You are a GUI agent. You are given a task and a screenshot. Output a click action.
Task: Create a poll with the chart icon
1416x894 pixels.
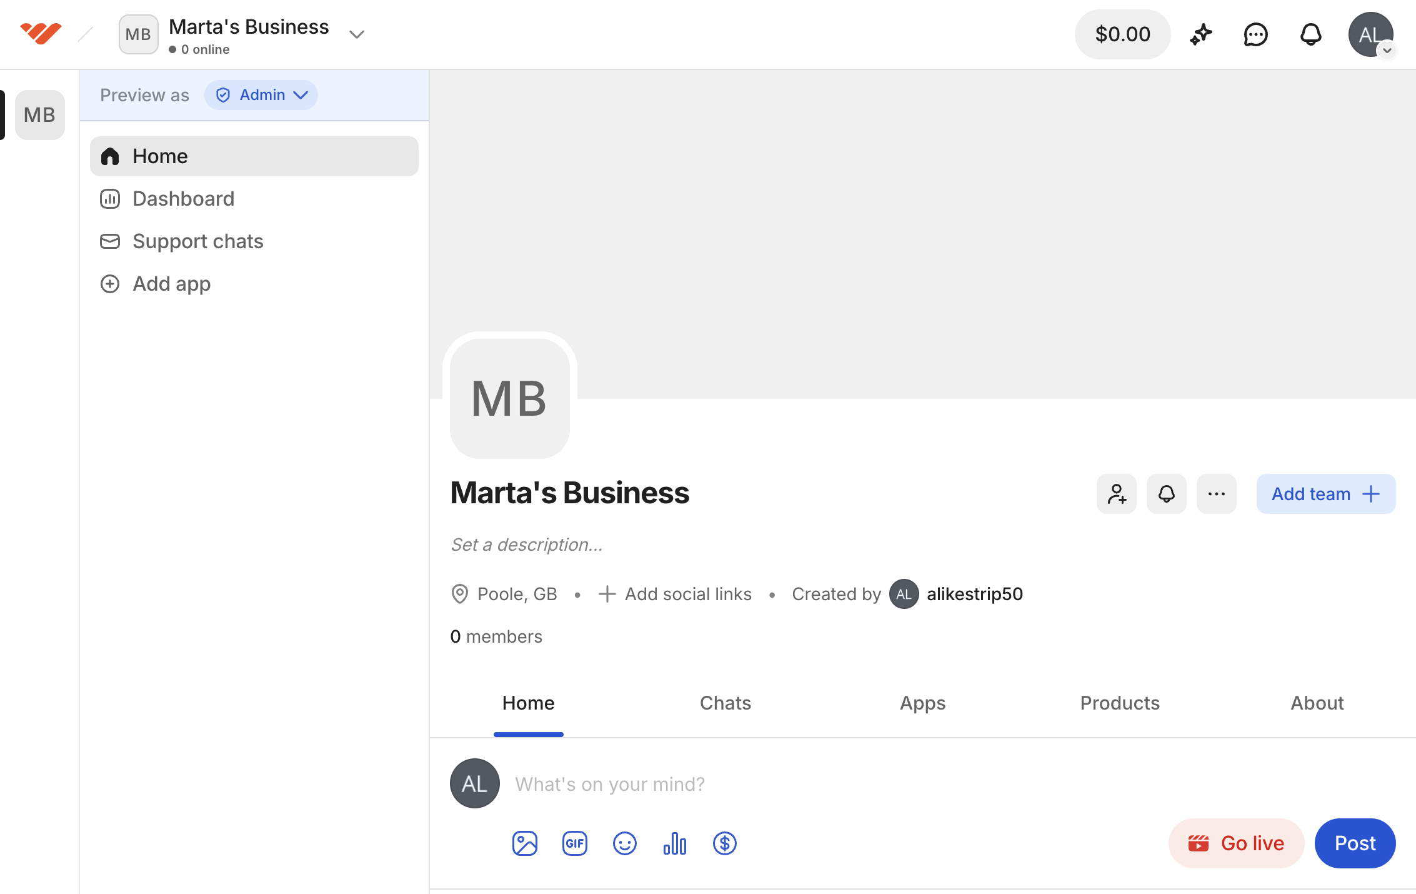tap(675, 843)
